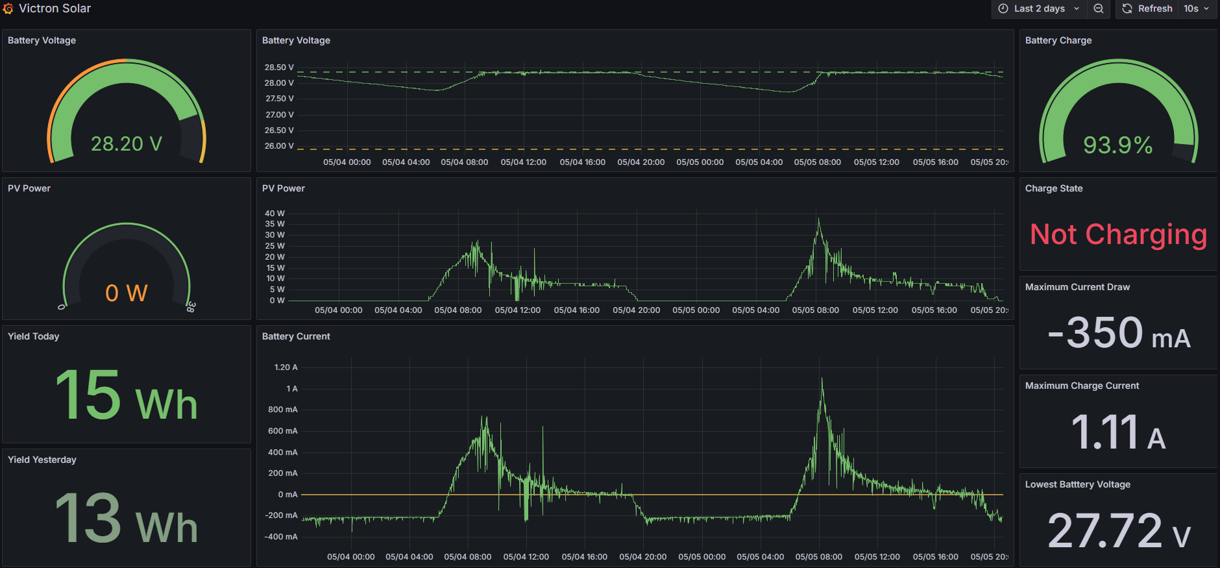The height and width of the screenshot is (568, 1220).
Task: Click the Battery Charge panel title
Action: (1058, 40)
